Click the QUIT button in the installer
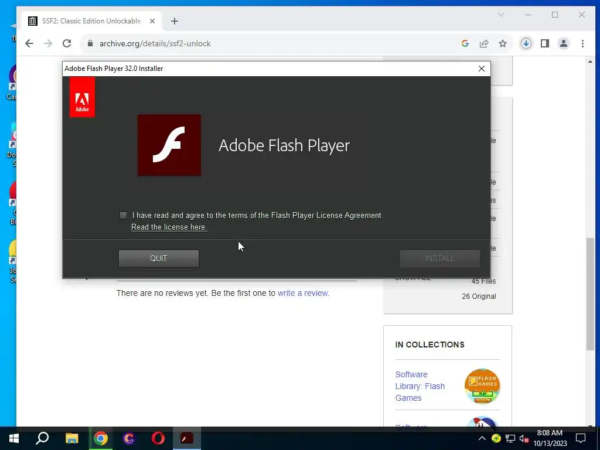Image resolution: width=600 pixels, height=450 pixels. [x=159, y=258]
